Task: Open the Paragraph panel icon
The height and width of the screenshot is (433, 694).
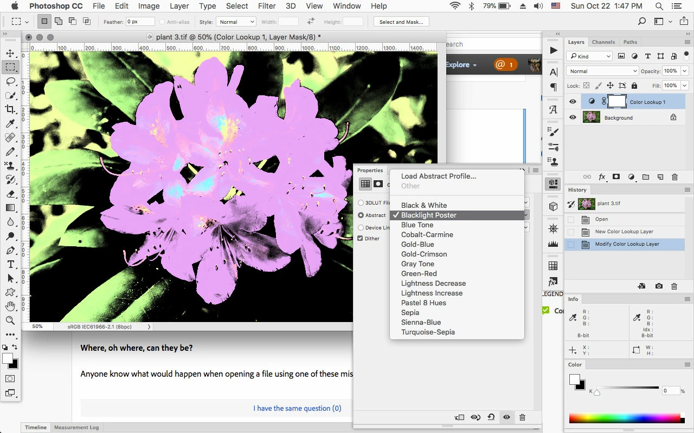Action: pos(553,88)
